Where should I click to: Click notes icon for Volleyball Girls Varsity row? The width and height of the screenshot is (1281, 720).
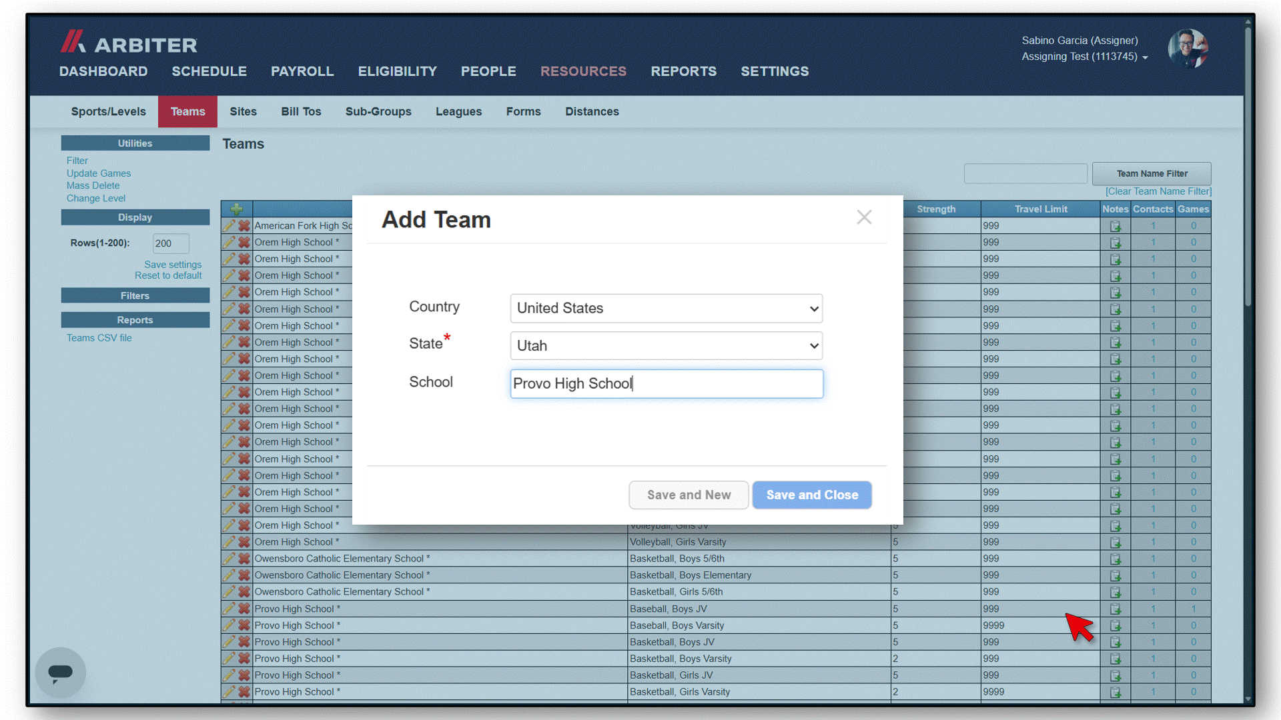1115,542
